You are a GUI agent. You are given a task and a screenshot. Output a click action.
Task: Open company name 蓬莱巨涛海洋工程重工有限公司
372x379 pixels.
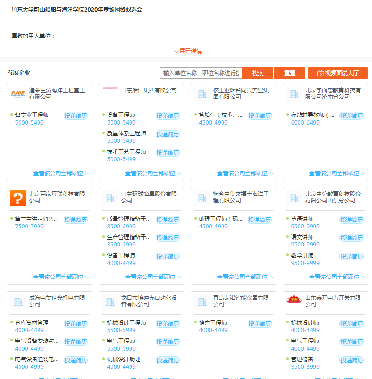[57, 94]
